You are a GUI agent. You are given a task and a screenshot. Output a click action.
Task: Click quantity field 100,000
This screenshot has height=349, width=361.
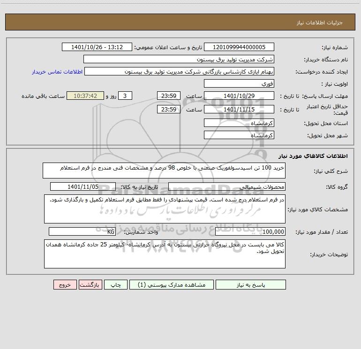pos(250,231)
